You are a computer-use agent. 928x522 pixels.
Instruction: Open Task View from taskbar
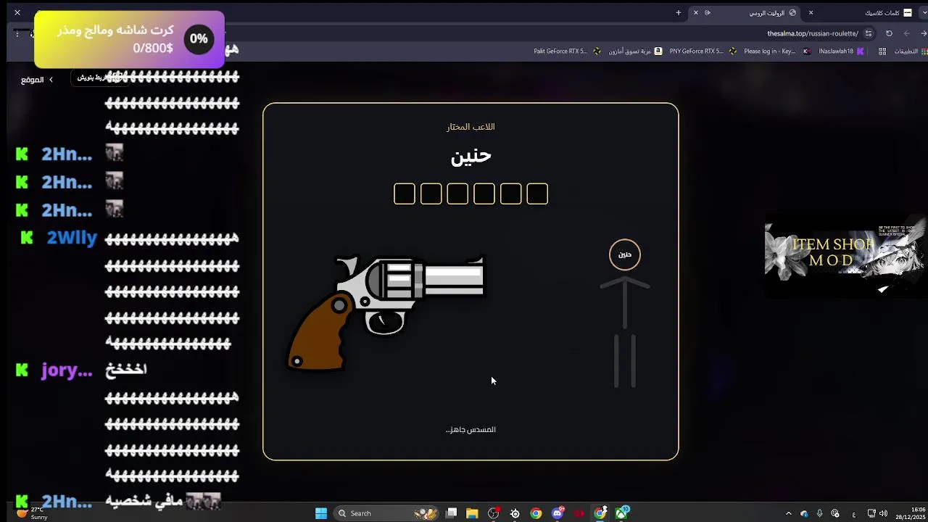451,513
